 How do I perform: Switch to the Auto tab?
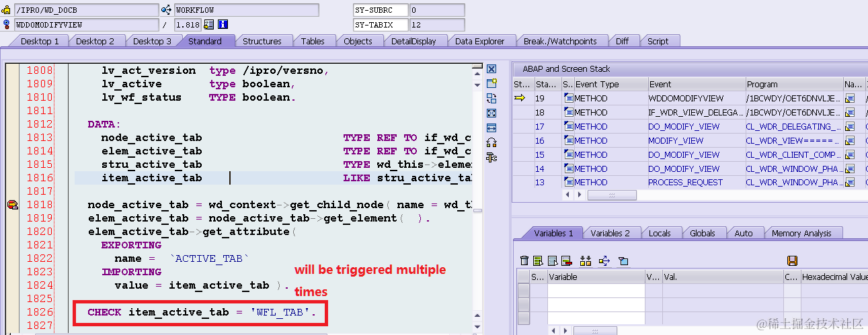coord(744,233)
